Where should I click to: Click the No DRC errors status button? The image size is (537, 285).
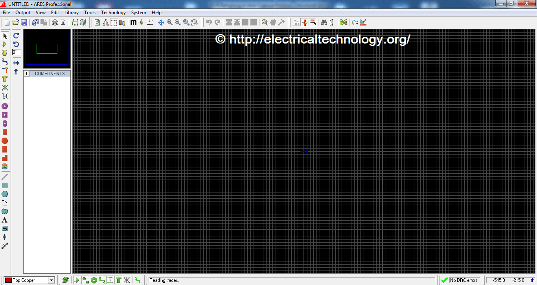pos(459,280)
